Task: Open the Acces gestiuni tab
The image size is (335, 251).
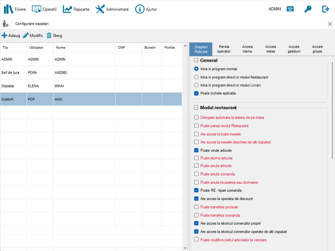Action: tap(294, 49)
